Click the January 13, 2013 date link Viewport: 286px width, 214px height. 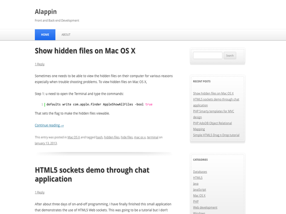pyautogui.click(x=46, y=143)
